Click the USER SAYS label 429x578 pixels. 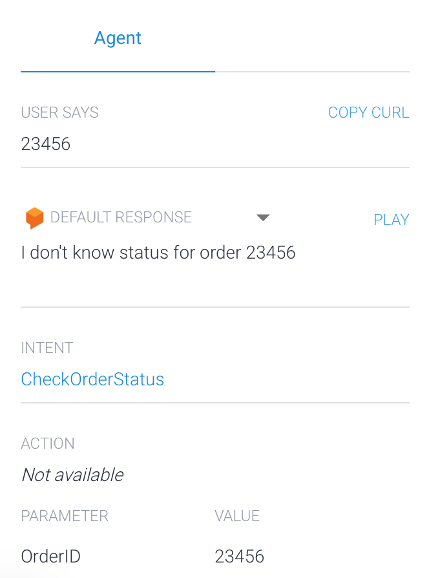[59, 112]
